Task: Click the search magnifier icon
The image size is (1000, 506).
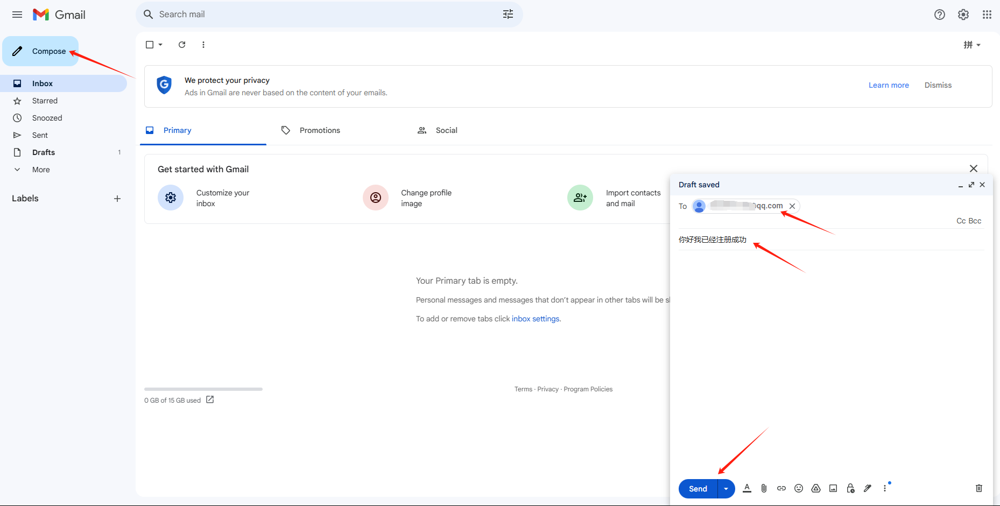Action: pos(149,15)
